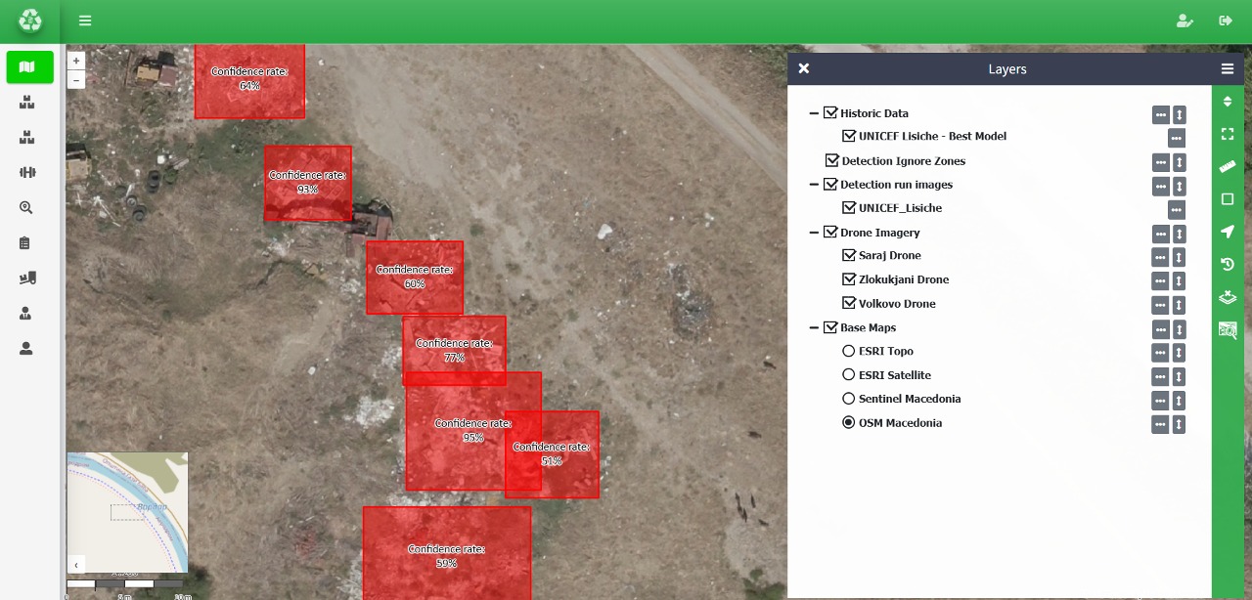Select the Sentinel Macedonia base map

(849, 400)
